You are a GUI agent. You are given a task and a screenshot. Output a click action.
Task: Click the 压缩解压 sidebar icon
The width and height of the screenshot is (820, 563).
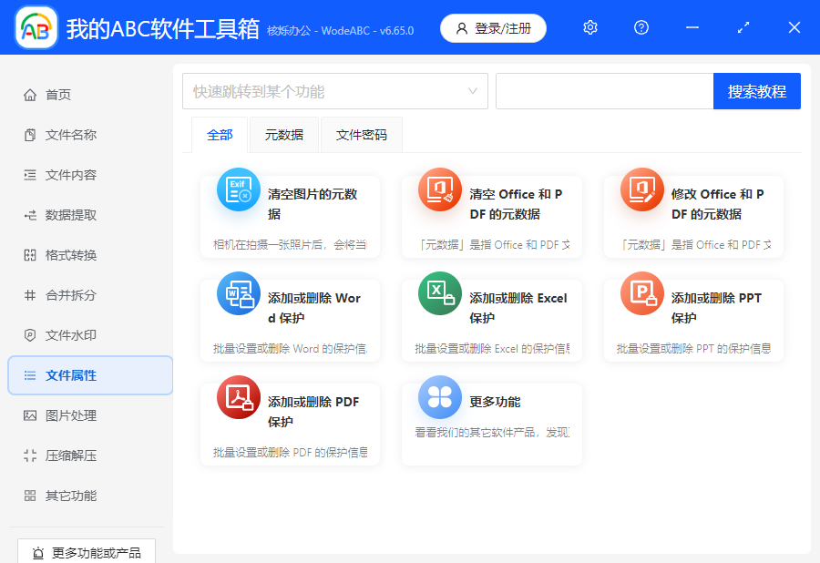pos(30,456)
